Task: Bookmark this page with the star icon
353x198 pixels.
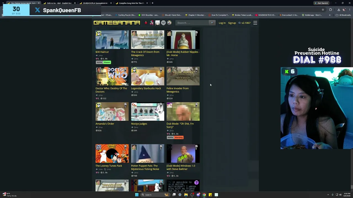Action: pyautogui.click(x=323, y=10)
